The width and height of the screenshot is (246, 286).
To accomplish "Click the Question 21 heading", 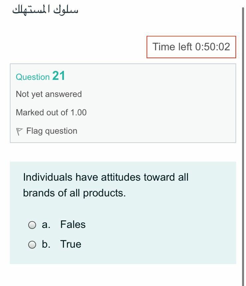I will (x=40, y=76).
